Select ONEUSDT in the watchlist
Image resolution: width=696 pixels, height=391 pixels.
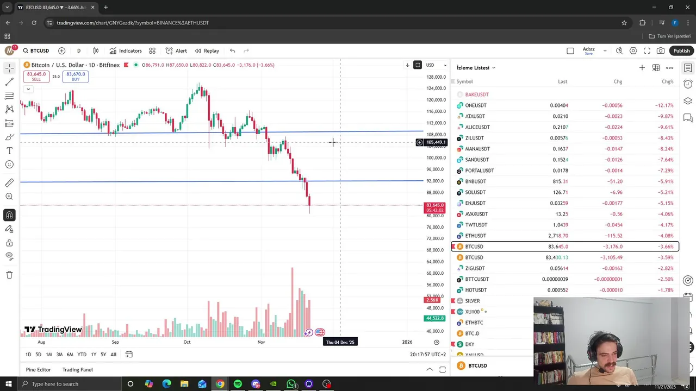tap(565, 105)
